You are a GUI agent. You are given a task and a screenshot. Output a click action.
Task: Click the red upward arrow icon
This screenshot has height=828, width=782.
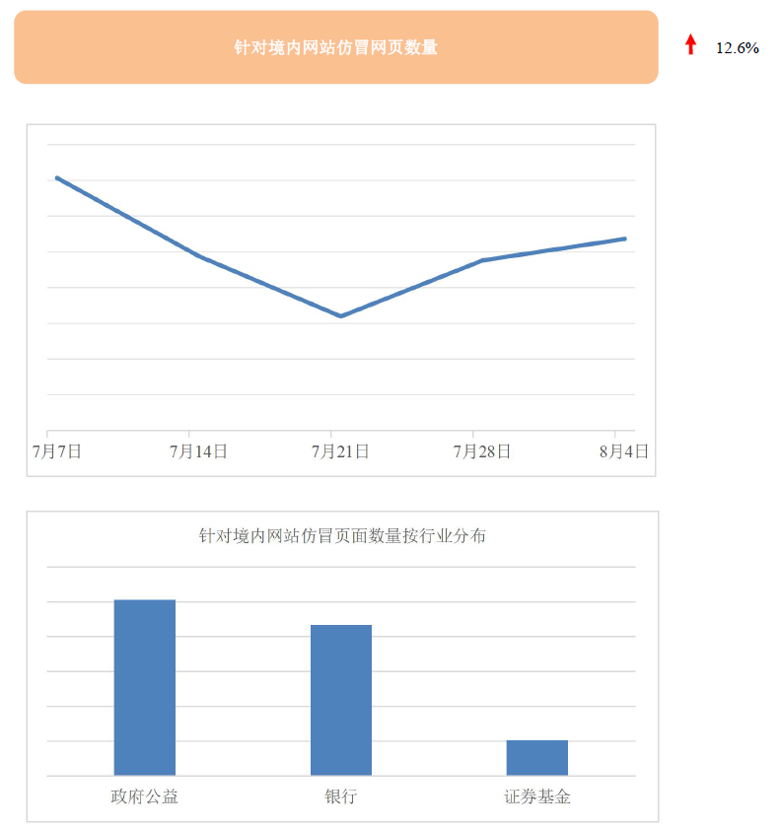tap(690, 44)
